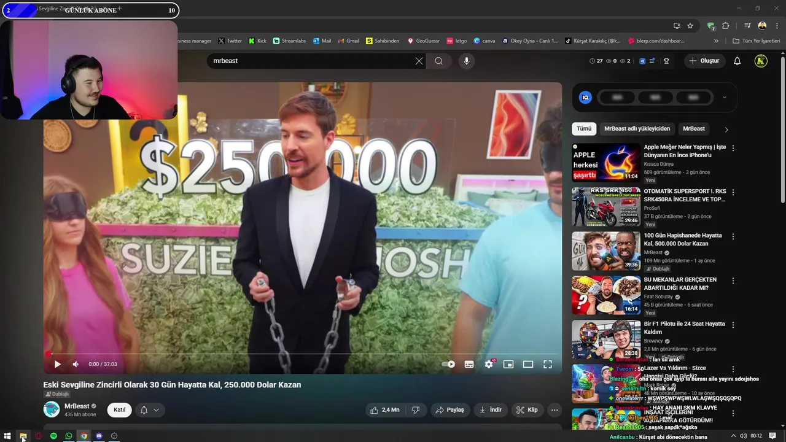Image resolution: width=786 pixels, height=442 pixels.
Task: Open Apple Meğer Neler Yapmış thumbnail
Action: point(606,163)
